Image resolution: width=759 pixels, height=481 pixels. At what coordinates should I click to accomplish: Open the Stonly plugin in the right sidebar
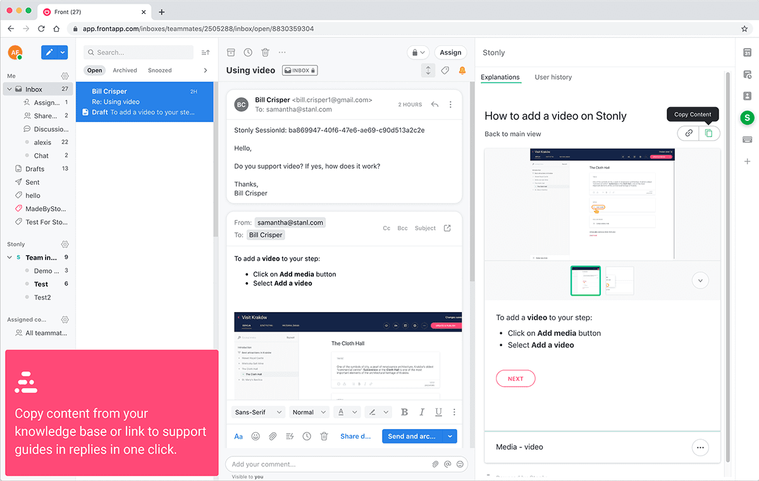coord(747,117)
